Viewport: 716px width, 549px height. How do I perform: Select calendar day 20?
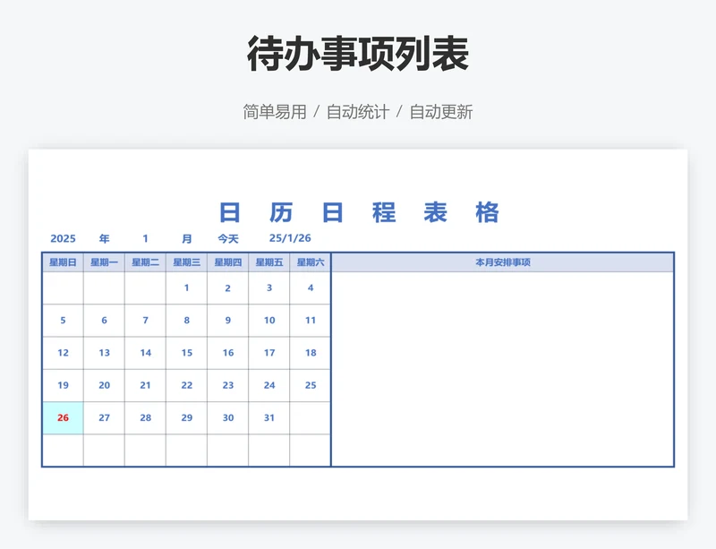pos(104,385)
